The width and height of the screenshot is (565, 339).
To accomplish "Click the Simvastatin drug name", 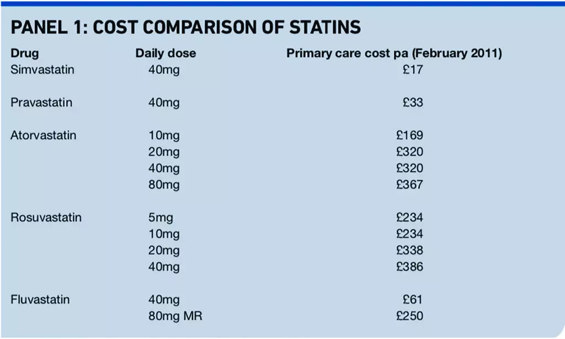I will (42, 70).
